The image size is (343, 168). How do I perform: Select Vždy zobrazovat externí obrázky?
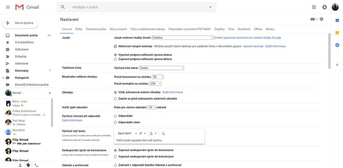click(x=115, y=92)
